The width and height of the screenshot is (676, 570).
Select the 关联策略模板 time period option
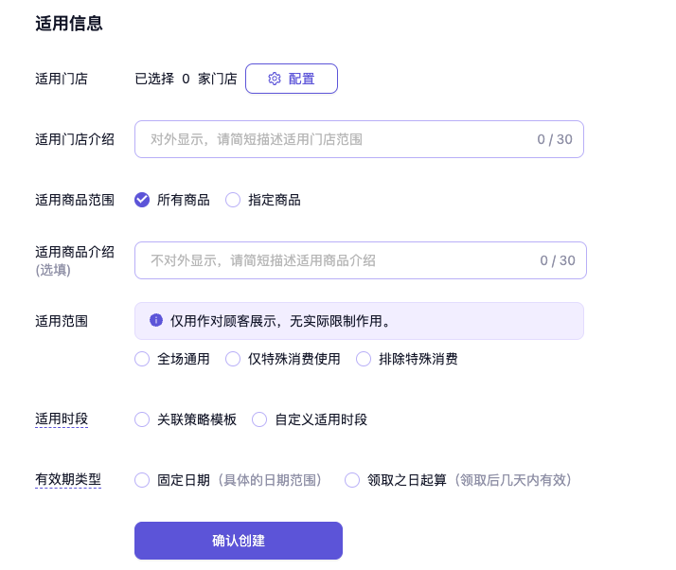(x=142, y=419)
